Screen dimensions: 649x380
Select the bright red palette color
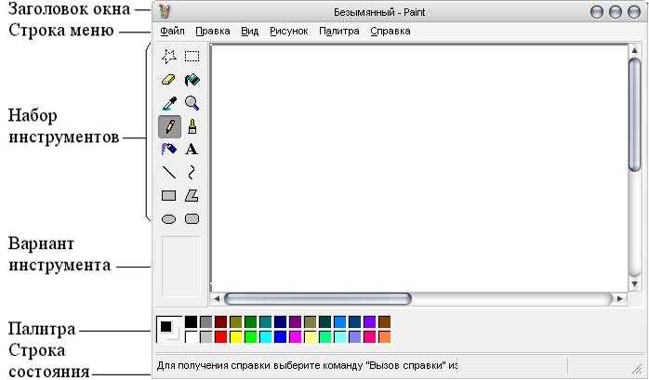click(220, 336)
